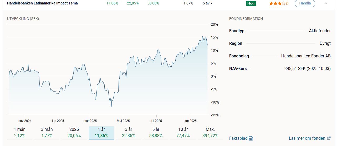Image resolution: width=337 pixels, height=146 pixels.
Task: Click the three-star rating icons
Action: pos(279,3)
